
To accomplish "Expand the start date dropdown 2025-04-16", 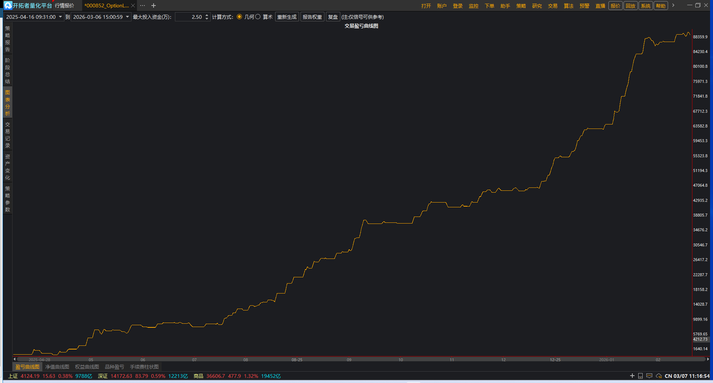I will point(60,17).
